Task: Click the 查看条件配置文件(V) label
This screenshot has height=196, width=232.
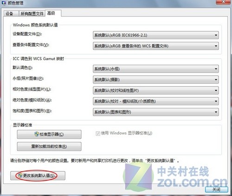Action: (31, 45)
